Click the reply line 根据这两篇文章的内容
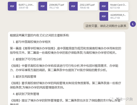Screen dimensions: 137x105 point(40,35)
